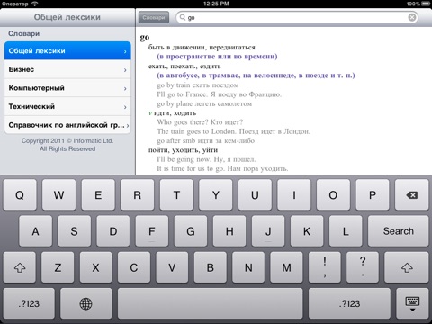Tap the backspace key on the keyboard
The width and height of the screenshot is (432, 324).
click(411, 195)
